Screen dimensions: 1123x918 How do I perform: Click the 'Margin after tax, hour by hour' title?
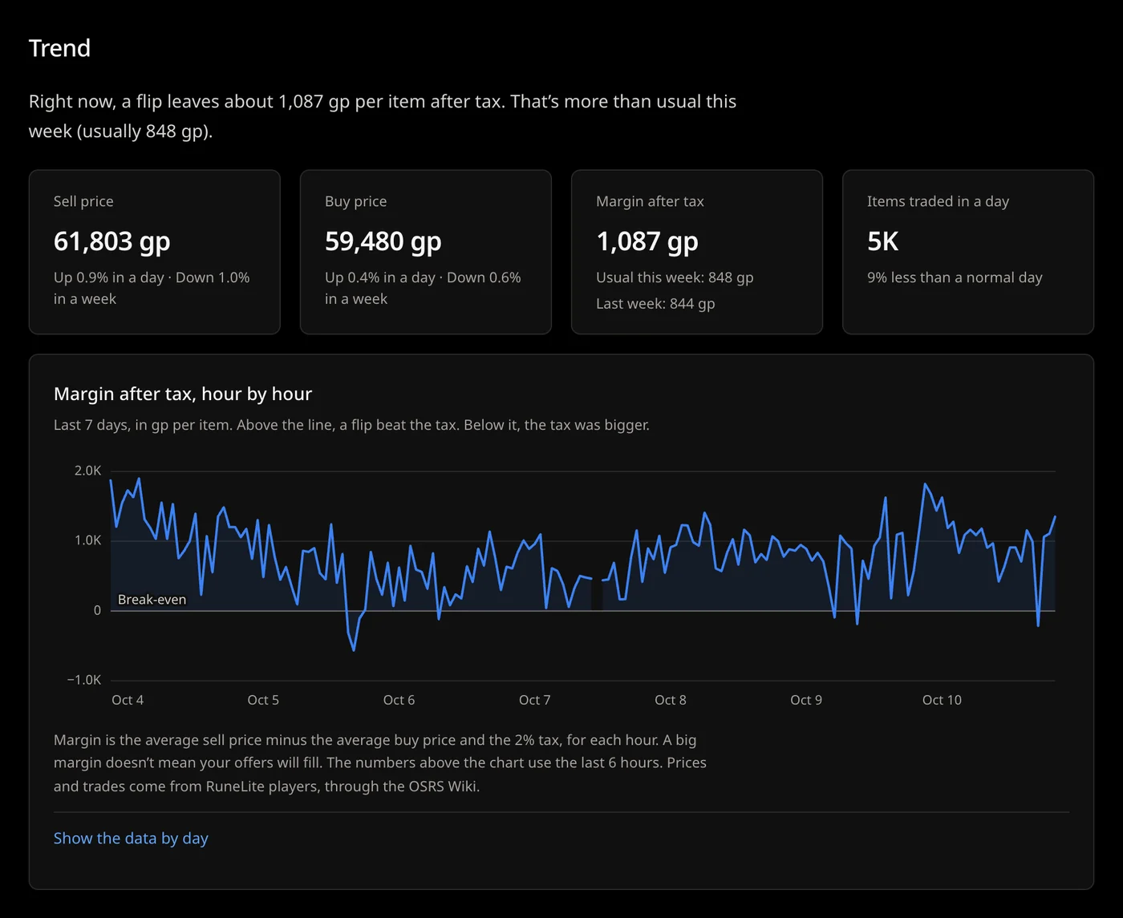point(183,394)
